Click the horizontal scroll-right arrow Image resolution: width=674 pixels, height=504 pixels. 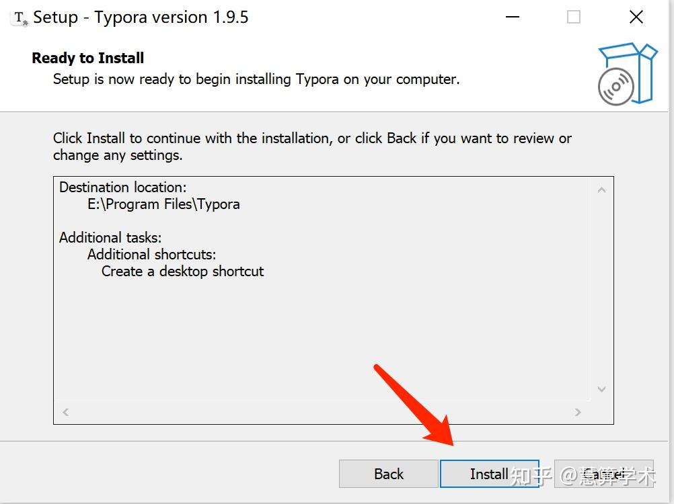click(578, 412)
